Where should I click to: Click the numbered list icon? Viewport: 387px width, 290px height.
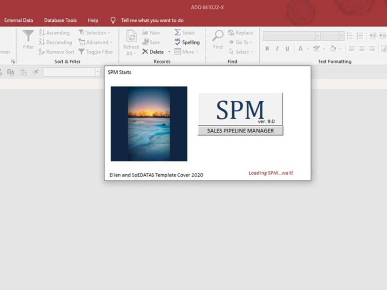pyautogui.click(x=360, y=36)
